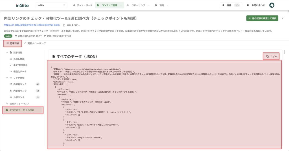Image resolution: width=289 pixels, height=151 pixels.
Task: Collapse the 記事情報 tree section
Action: click(x=7, y=52)
